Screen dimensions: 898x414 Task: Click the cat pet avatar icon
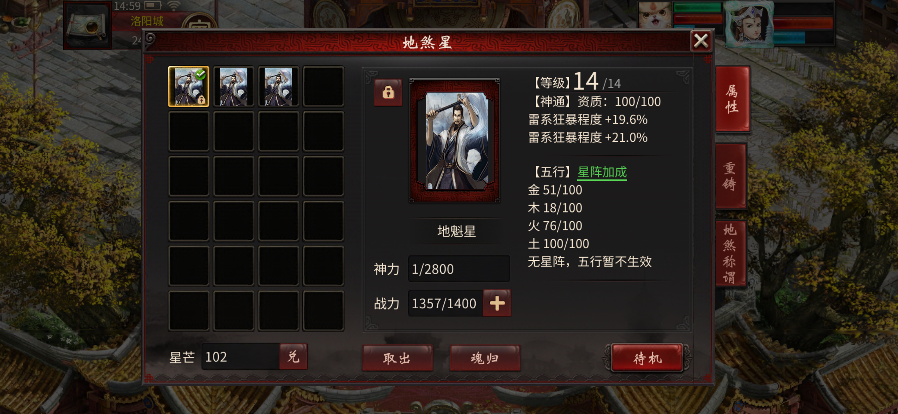point(655,14)
